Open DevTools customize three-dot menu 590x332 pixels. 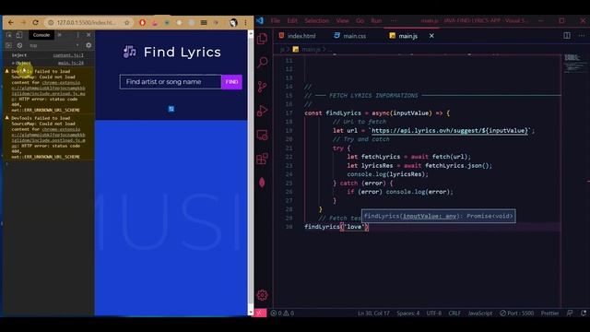(77, 35)
